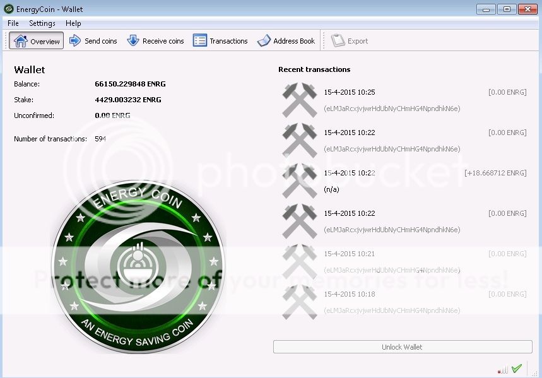
Task: Click the mining icon for +18.668712 ENRG transaction
Action: pos(299,181)
